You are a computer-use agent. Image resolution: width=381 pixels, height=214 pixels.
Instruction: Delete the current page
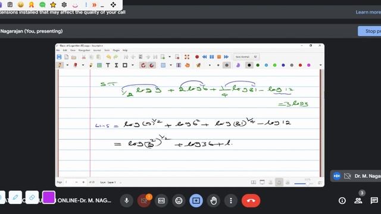177,57
